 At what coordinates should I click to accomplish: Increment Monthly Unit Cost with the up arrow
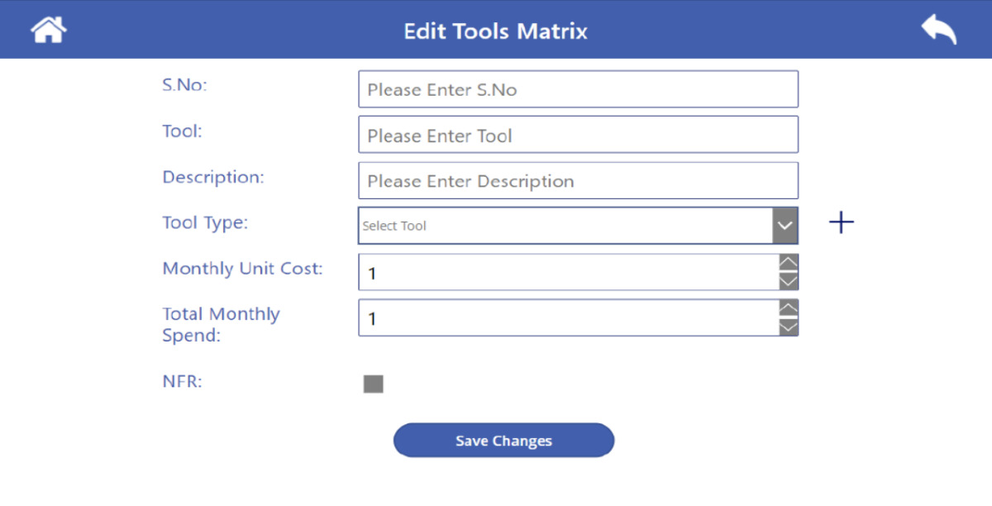point(788,265)
